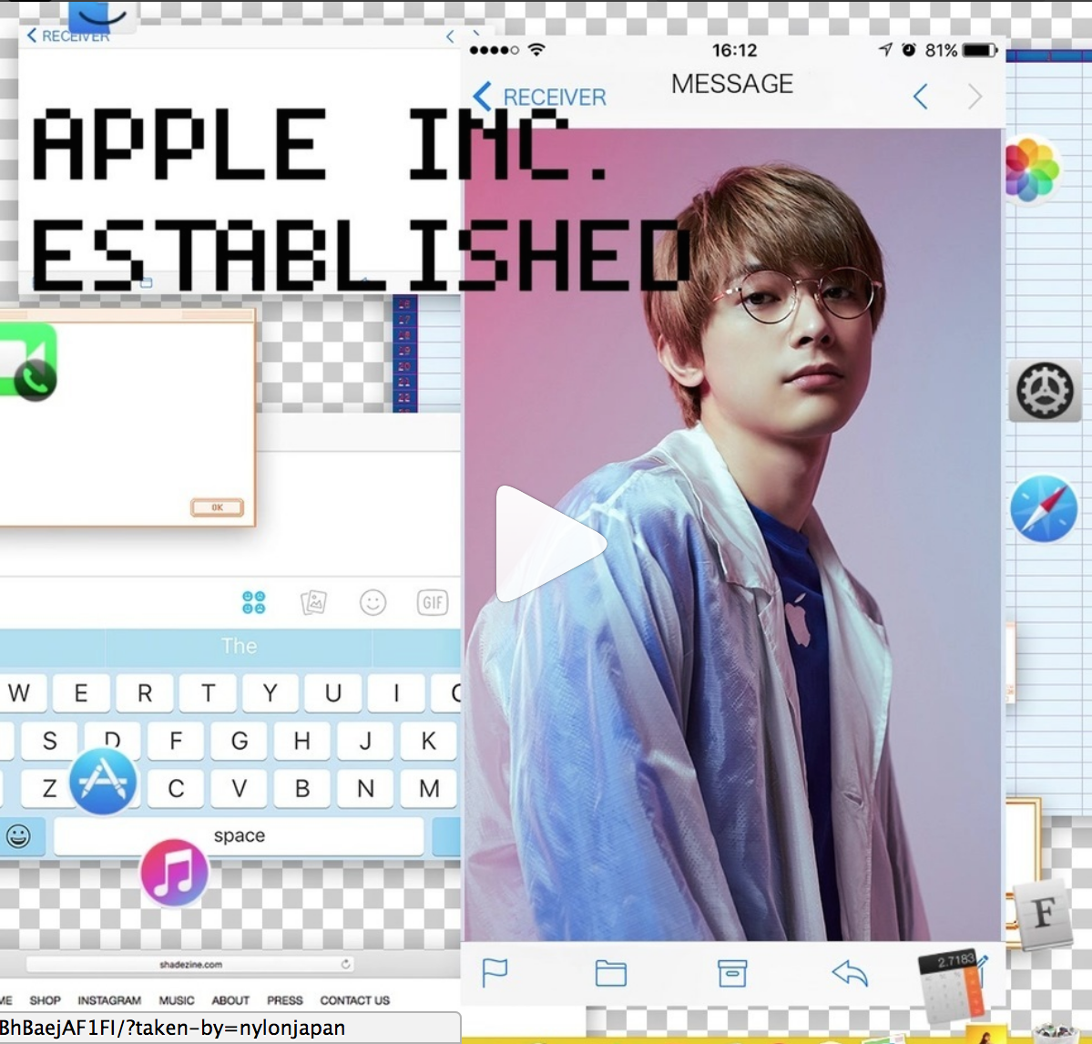Tap the I key
The height and width of the screenshot is (1044, 1092).
pyautogui.click(x=396, y=693)
